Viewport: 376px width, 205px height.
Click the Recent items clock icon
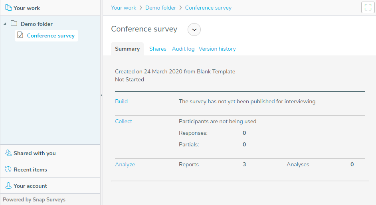8,170
